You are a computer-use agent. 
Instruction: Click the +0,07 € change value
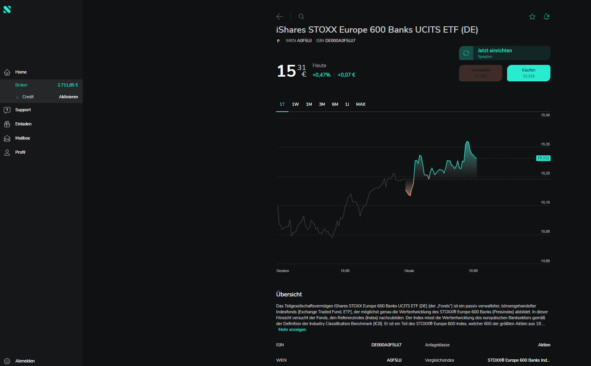(346, 75)
